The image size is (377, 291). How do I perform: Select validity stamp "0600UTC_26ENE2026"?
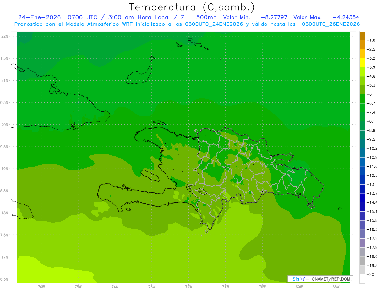331,24
